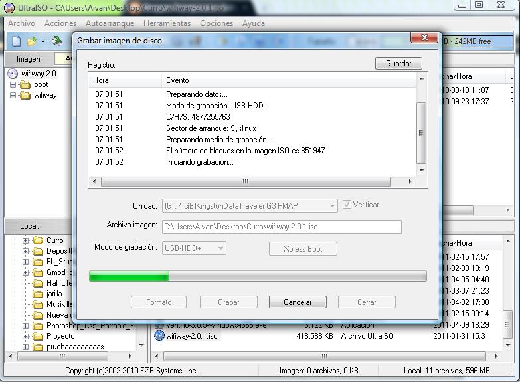This screenshot has height=382, width=520.
Task: Expand the boot folder in image tree
Action: tap(13, 84)
